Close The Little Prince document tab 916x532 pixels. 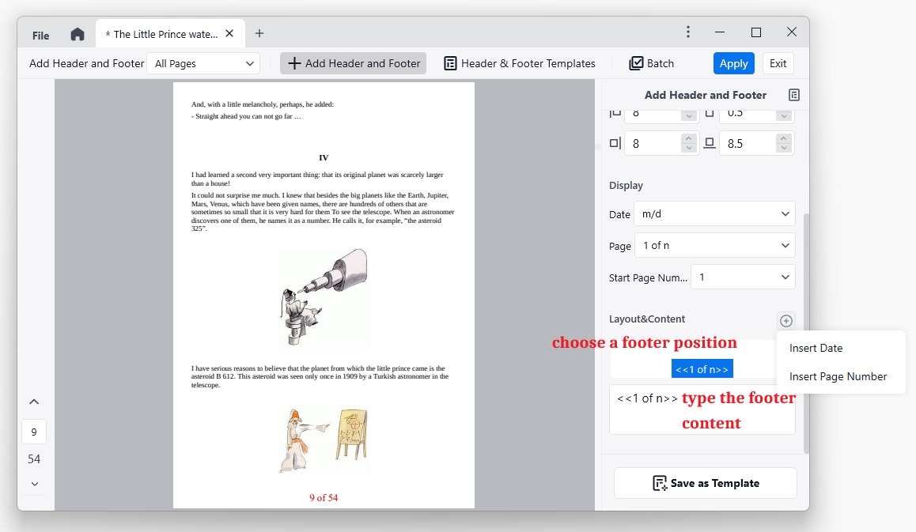229,34
